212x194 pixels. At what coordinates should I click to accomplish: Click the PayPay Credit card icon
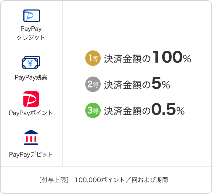31,16
